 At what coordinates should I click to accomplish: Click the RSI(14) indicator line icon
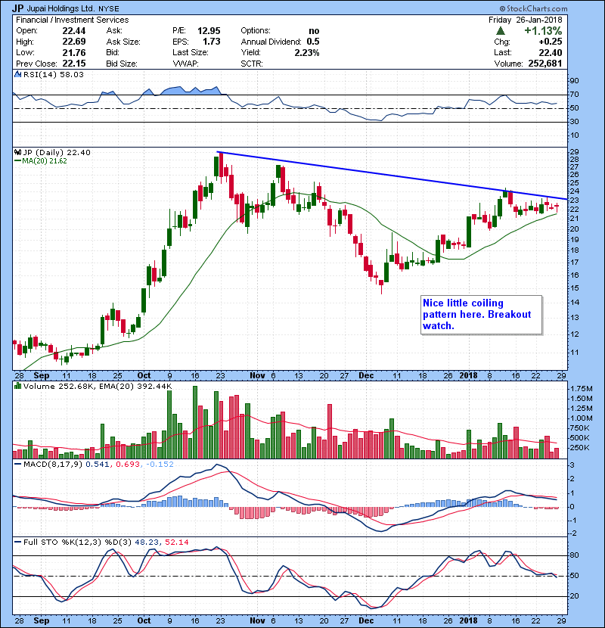coord(17,74)
